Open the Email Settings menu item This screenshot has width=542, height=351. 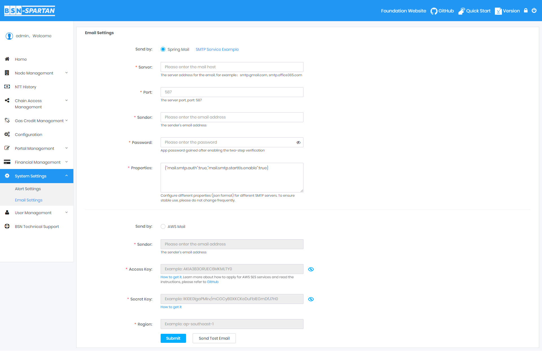[x=29, y=200]
